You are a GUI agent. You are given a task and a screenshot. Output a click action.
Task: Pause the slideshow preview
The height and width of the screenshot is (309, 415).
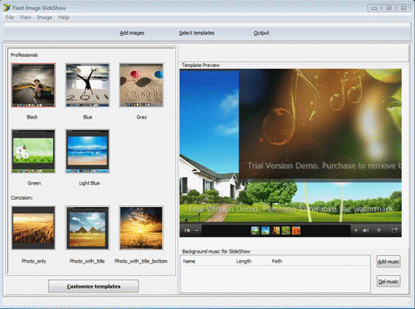(378, 230)
